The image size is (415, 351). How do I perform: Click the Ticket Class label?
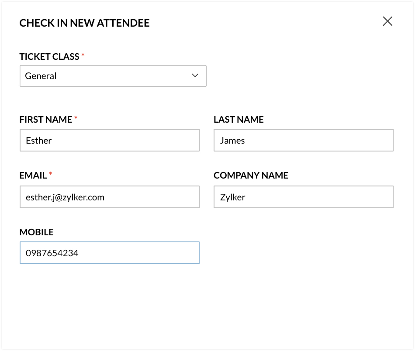tap(49, 57)
